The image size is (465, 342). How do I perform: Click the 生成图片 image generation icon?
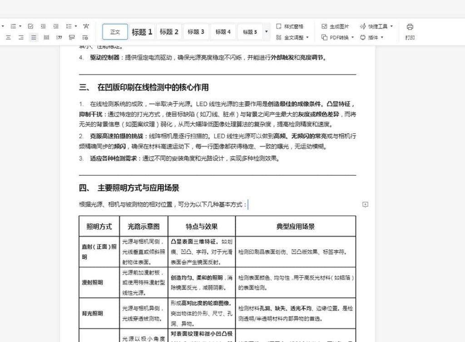pos(324,26)
